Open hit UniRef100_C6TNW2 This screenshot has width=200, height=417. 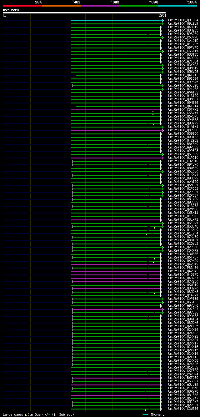click(x=183, y=110)
